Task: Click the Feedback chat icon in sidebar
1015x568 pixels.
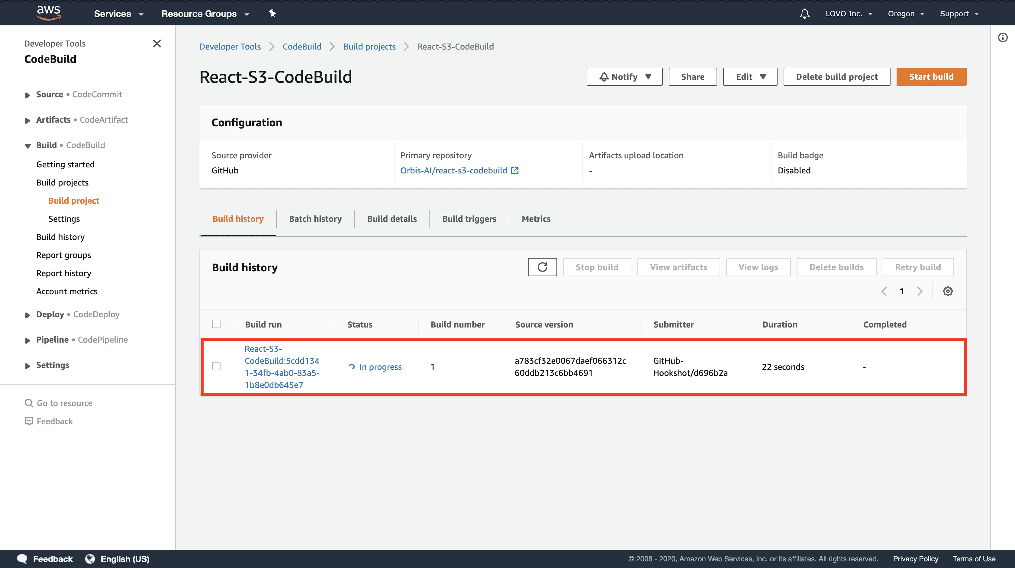Action: point(29,421)
